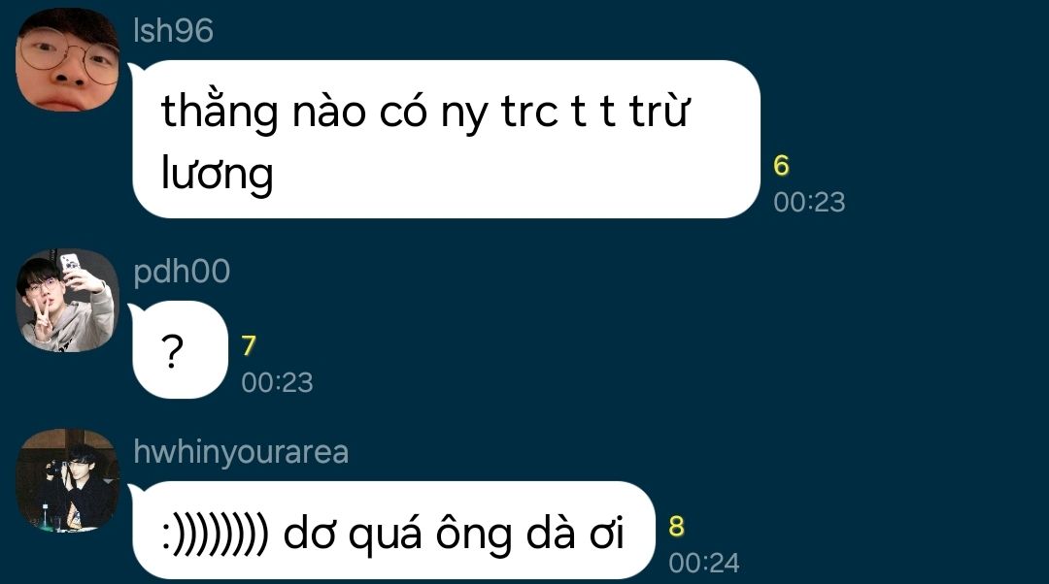Screen dimensions: 1049x584
Task: Open the profile picture of hwhinyourarea
Action: click(x=67, y=480)
